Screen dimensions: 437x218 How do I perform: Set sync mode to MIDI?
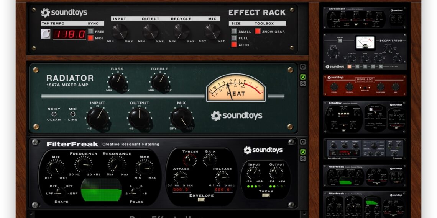pos(90,38)
